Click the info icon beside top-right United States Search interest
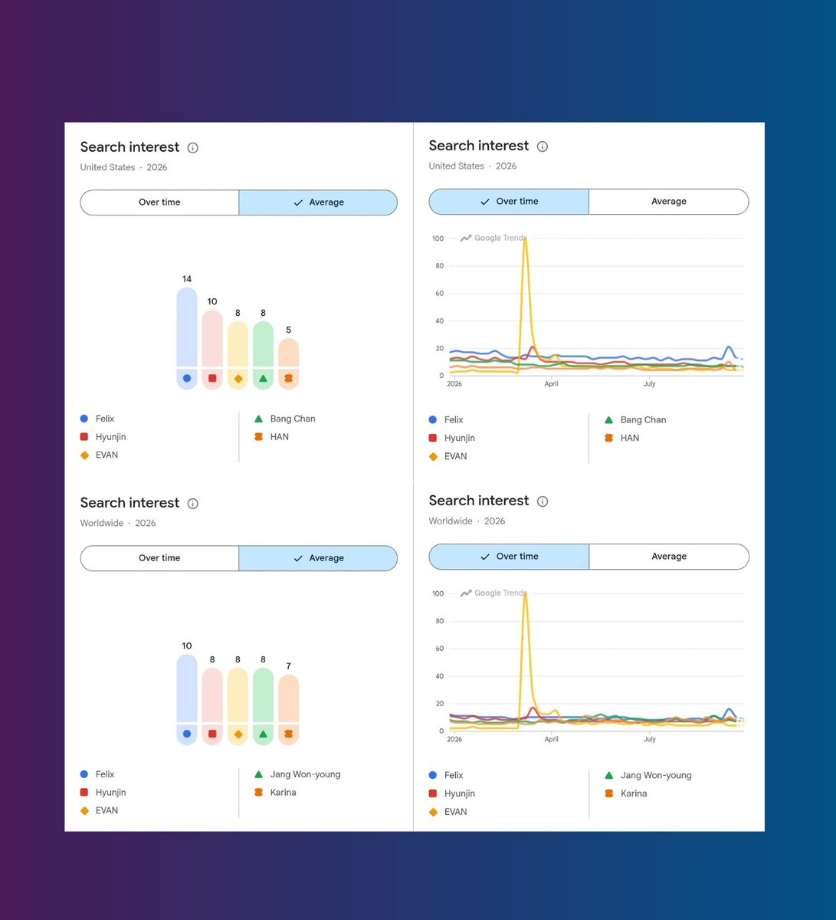 coord(543,146)
